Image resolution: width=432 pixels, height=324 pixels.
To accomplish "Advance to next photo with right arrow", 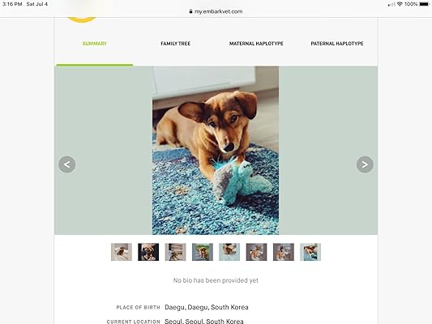I will 365,164.
